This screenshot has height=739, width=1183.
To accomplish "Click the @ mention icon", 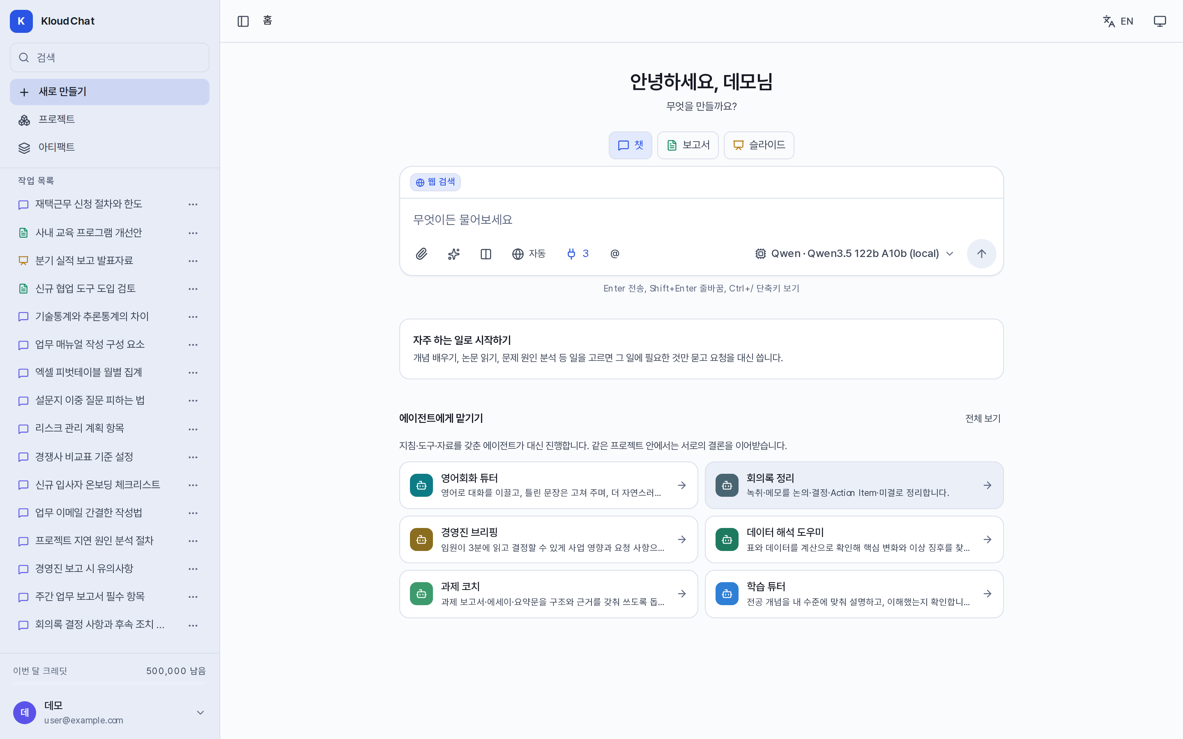I will (x=615, y=254).
